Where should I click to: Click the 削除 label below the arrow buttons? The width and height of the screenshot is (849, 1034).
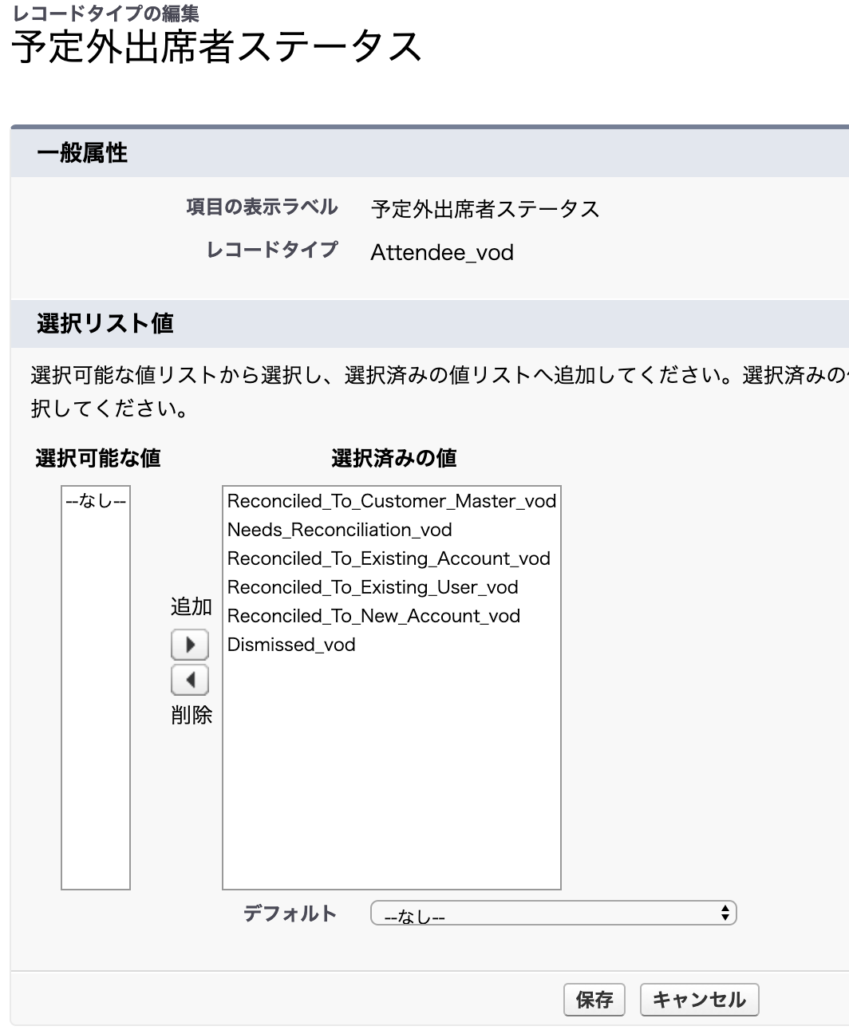[192, 715]
